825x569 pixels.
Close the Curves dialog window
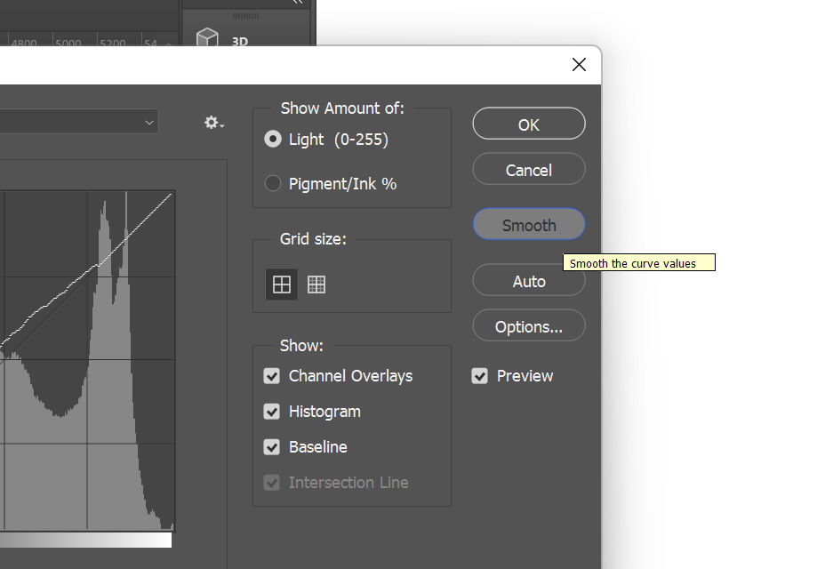[x=579, y=65]
